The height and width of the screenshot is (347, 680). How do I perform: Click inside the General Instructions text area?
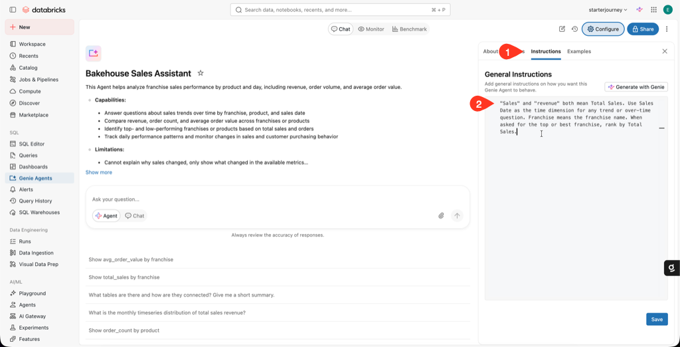tap(576, 198)
